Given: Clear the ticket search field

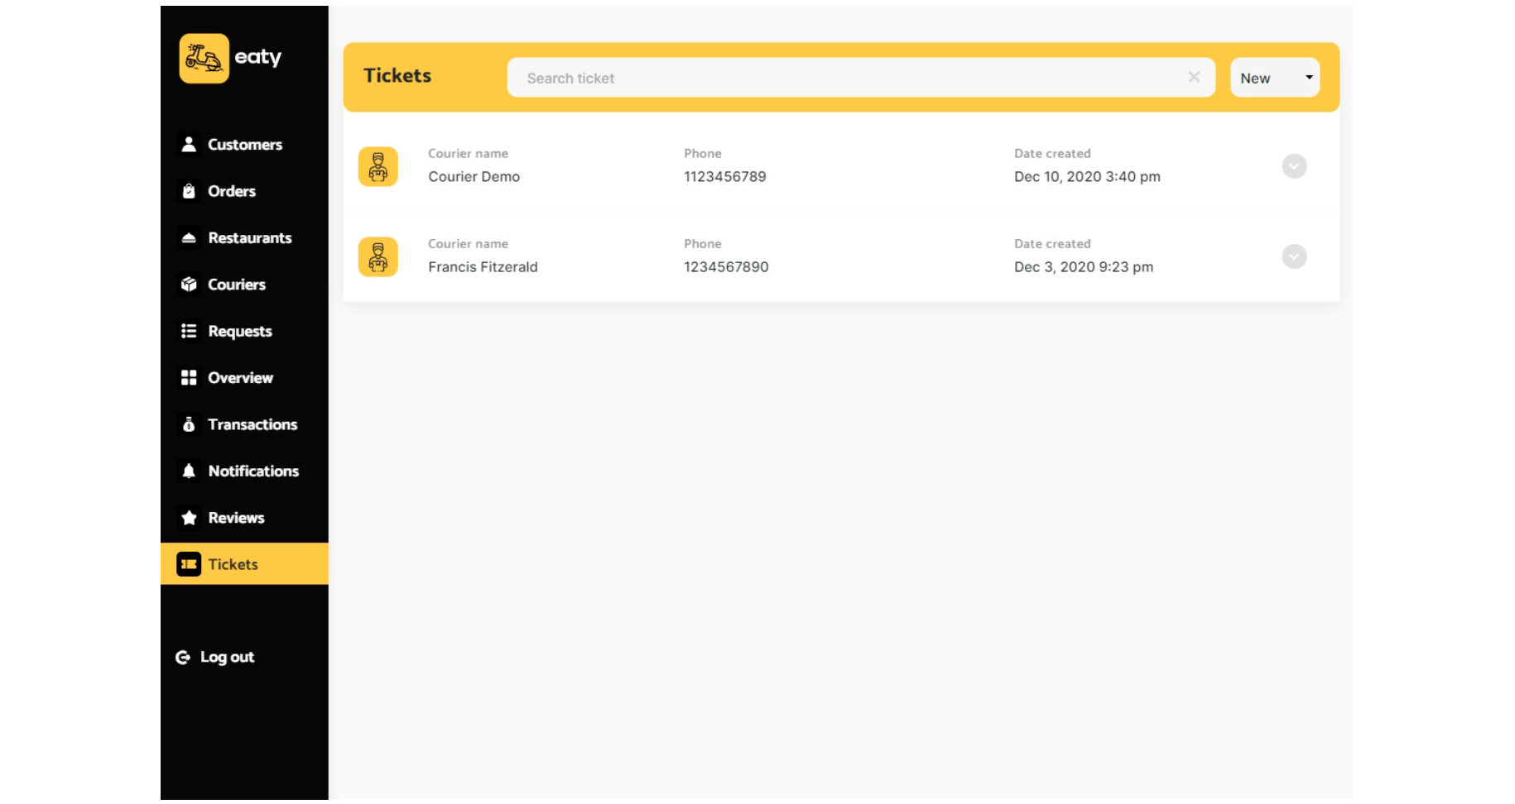Looking at the screenshot, I should point(1194,77).
